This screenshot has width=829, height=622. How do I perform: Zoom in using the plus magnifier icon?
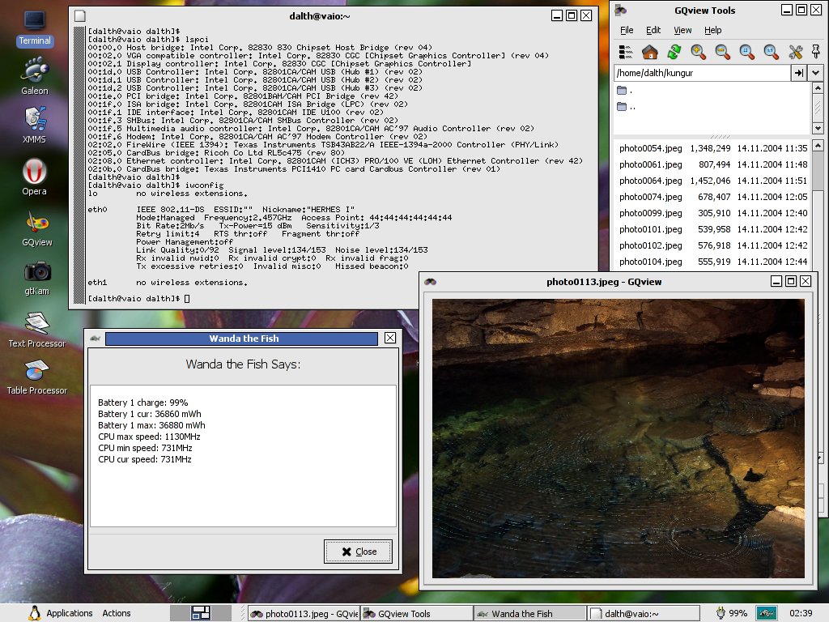coord(698,51)
